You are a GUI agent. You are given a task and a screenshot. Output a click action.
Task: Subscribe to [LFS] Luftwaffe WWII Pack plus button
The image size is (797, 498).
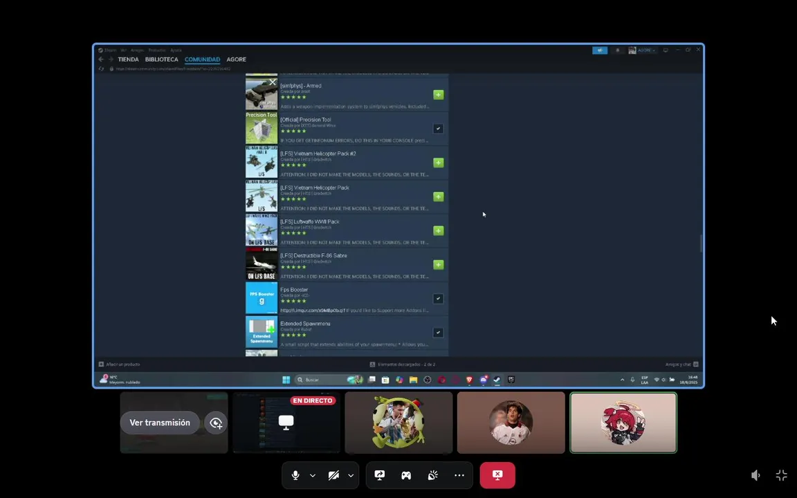point(438,231)
